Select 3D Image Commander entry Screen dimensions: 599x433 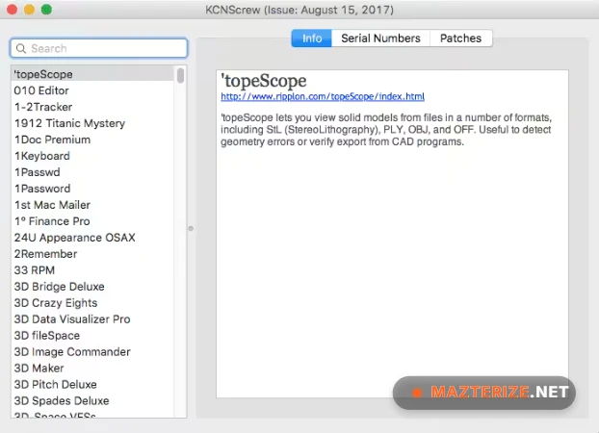point(92,351)
